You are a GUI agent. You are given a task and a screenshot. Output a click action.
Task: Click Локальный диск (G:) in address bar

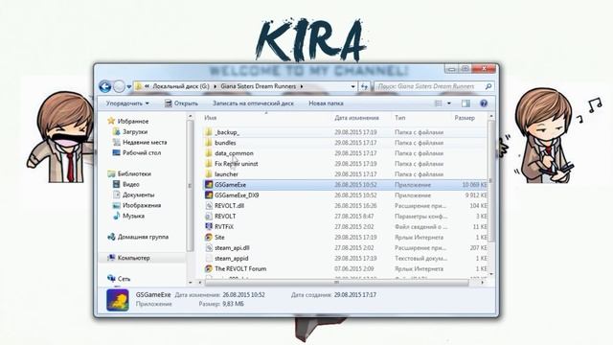[x=181, y=86]
